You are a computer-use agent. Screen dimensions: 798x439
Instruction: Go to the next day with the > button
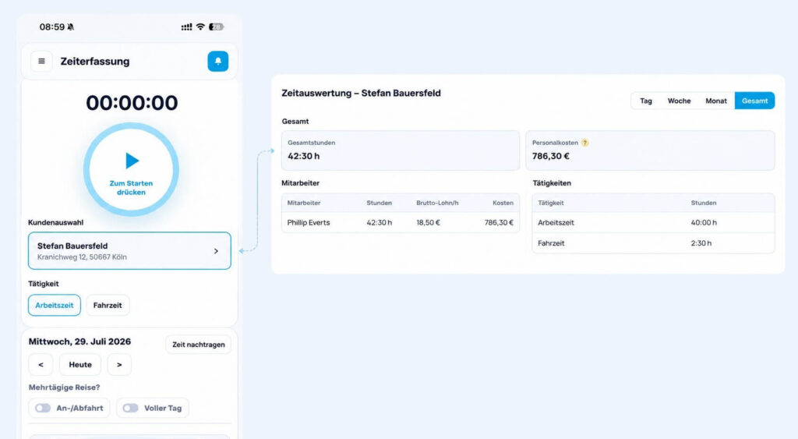[119, 365]
